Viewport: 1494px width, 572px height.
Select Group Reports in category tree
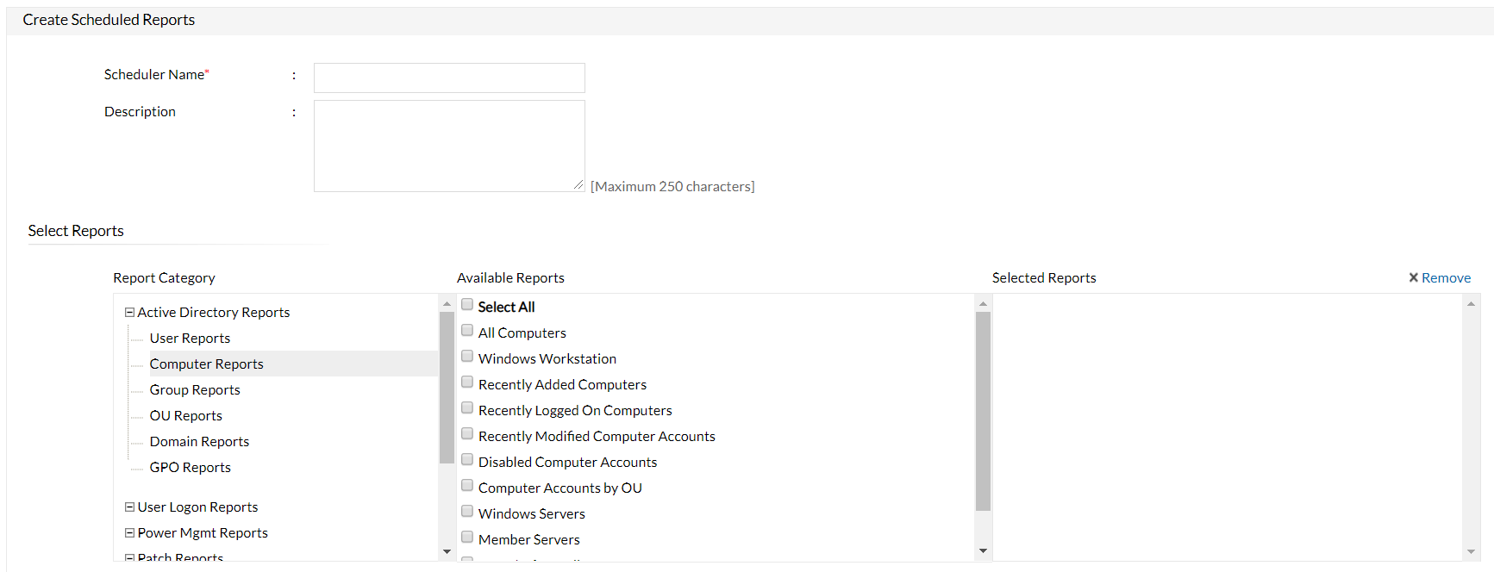(x=195, y=390)
